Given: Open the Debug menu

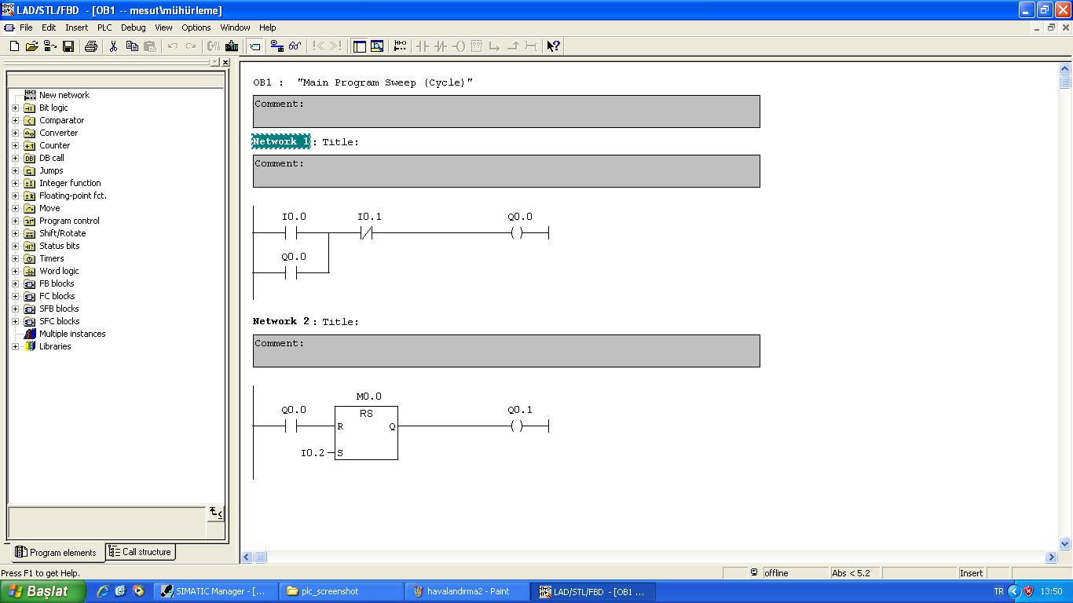Looking at the screenshot, I should point(133,27).
